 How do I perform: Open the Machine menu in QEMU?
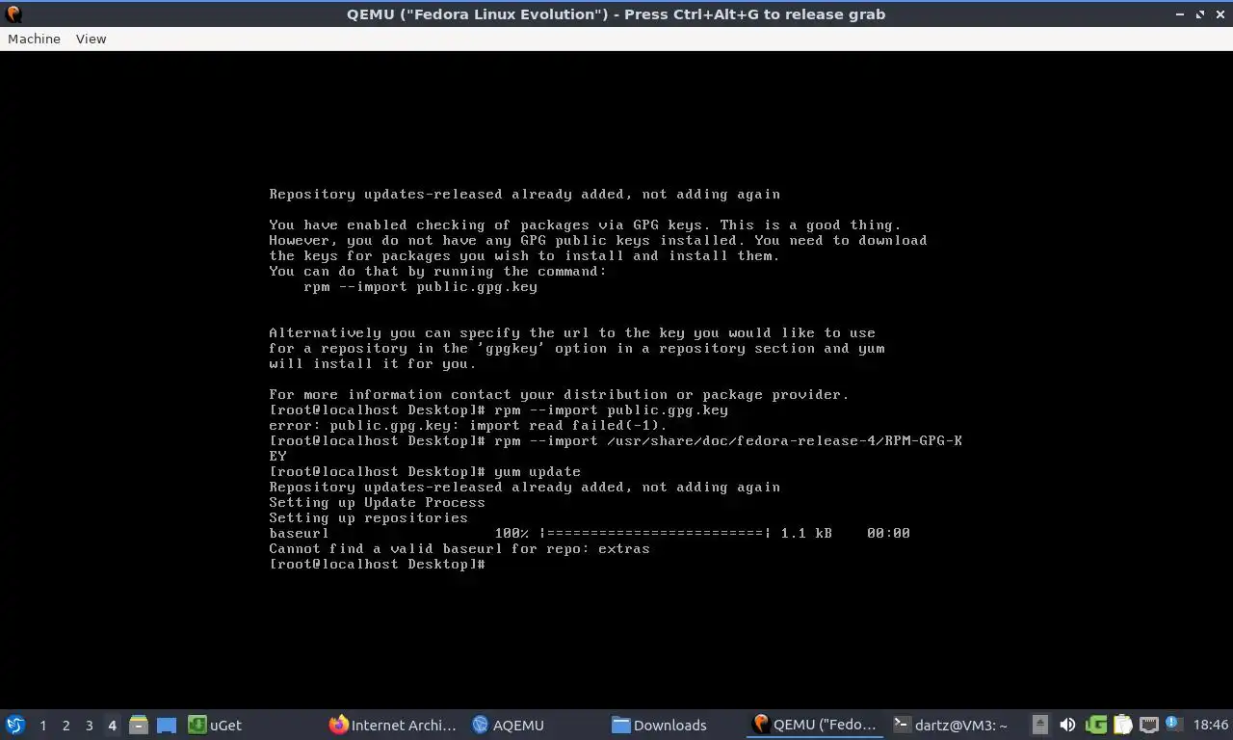34,39
